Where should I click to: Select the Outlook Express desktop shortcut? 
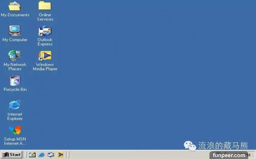coord(45,31)
